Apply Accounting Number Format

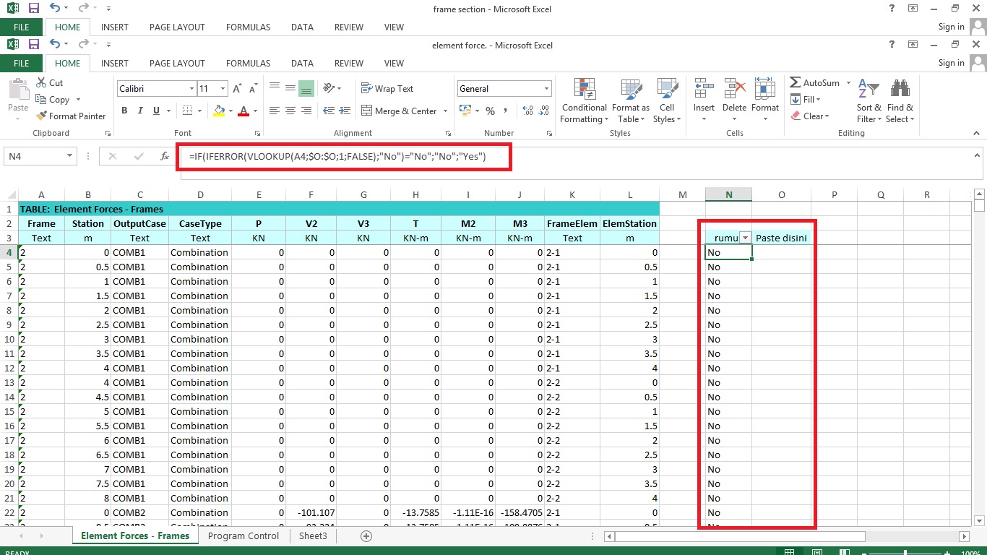(x=465, y=111)
